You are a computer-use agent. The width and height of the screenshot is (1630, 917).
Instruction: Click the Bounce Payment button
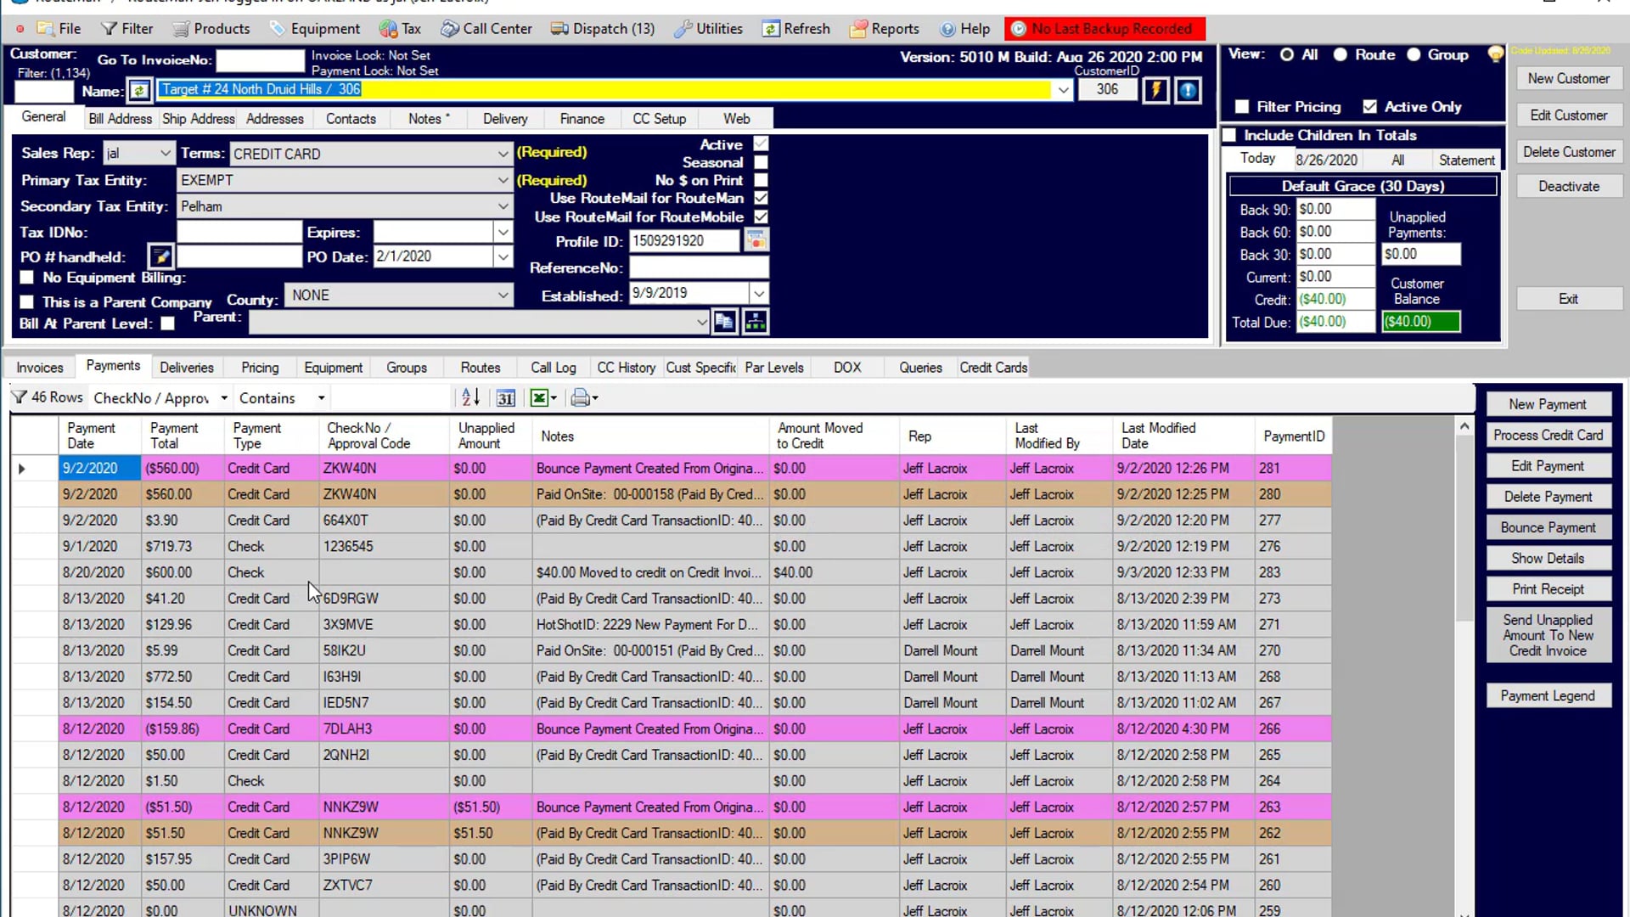coord(1548,527)
